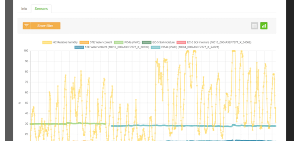
Task: Open the Info tab
Action: 24,9
